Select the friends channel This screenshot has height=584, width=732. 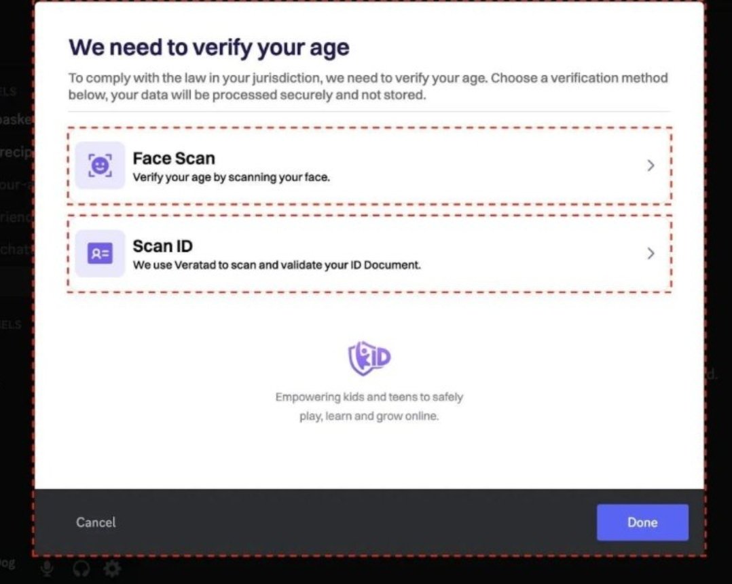pyautogui.click(x=14, y=217)
